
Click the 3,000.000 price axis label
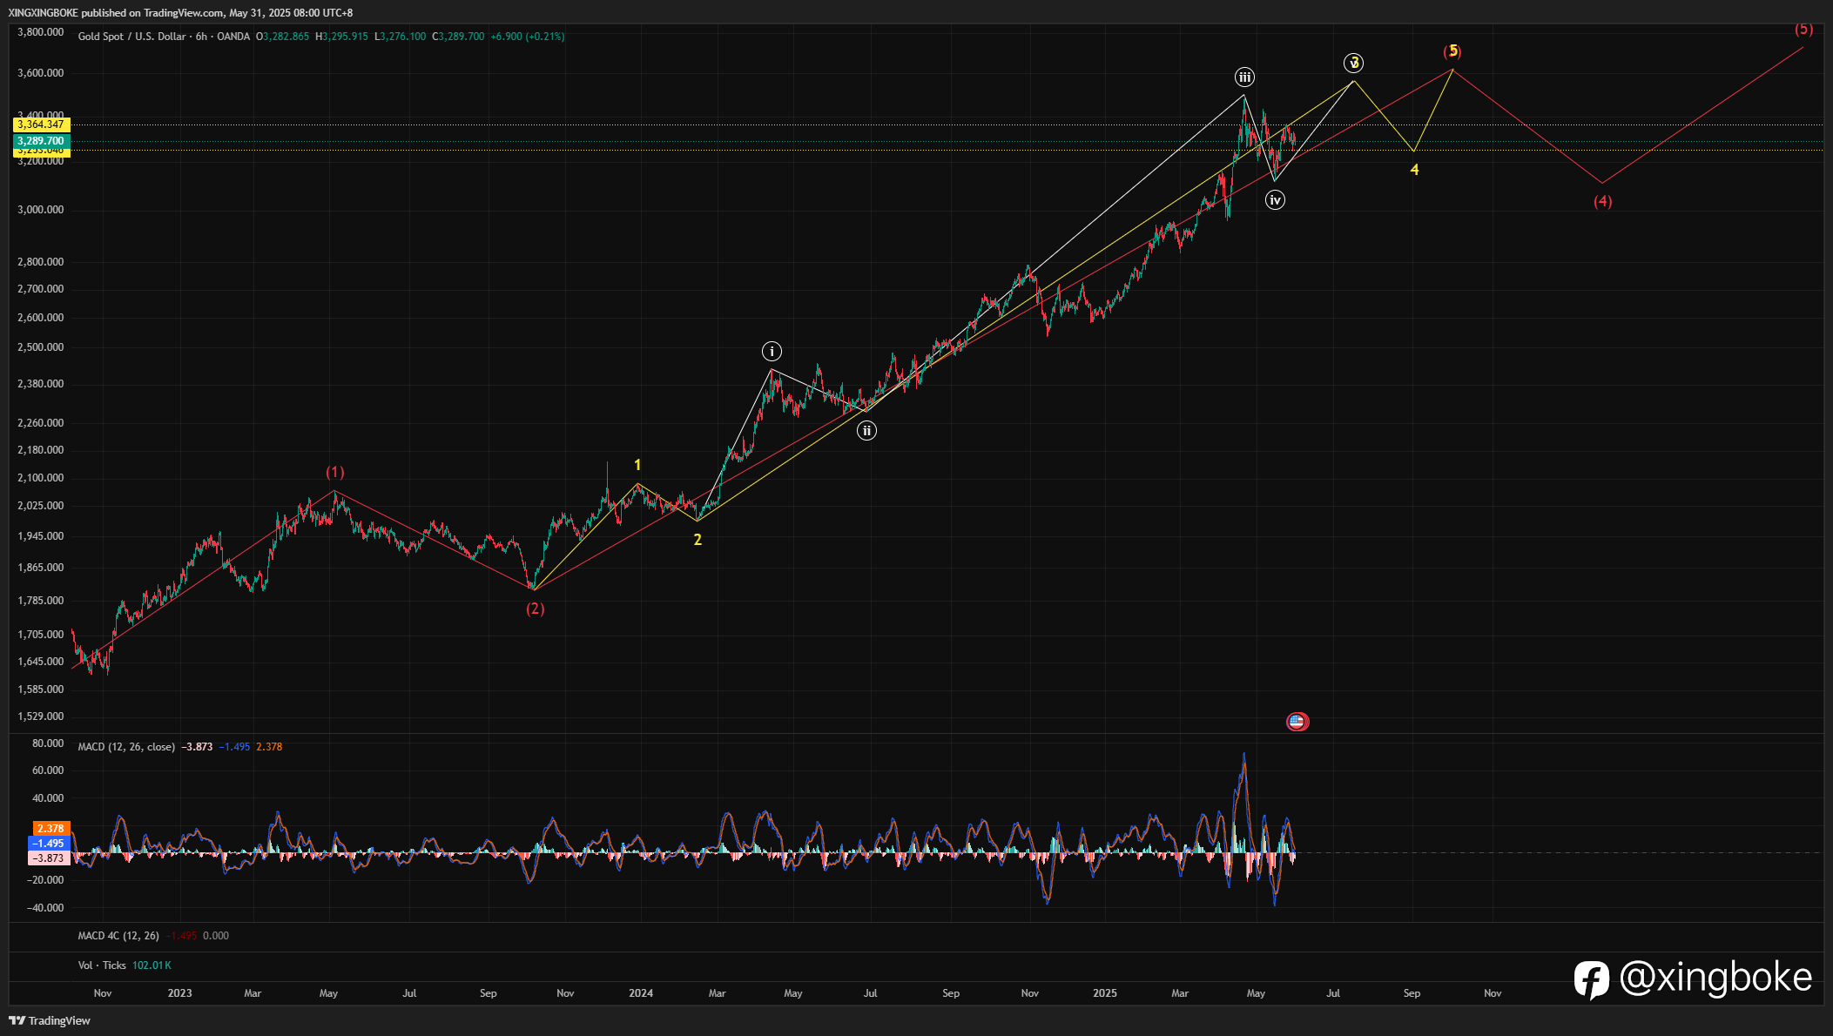tap(41, 210)
